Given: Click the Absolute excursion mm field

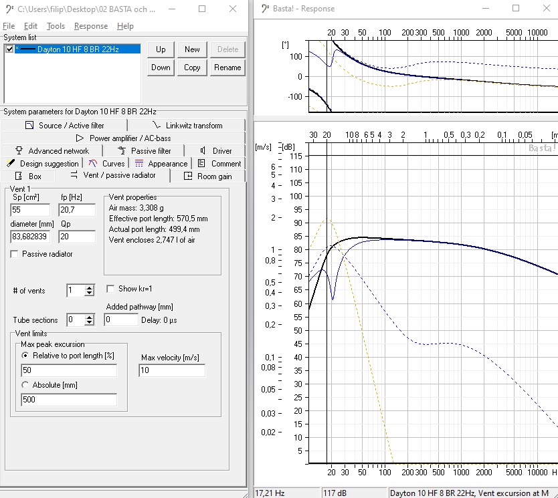Looking at the screenshot, I should tap(69, 400).
